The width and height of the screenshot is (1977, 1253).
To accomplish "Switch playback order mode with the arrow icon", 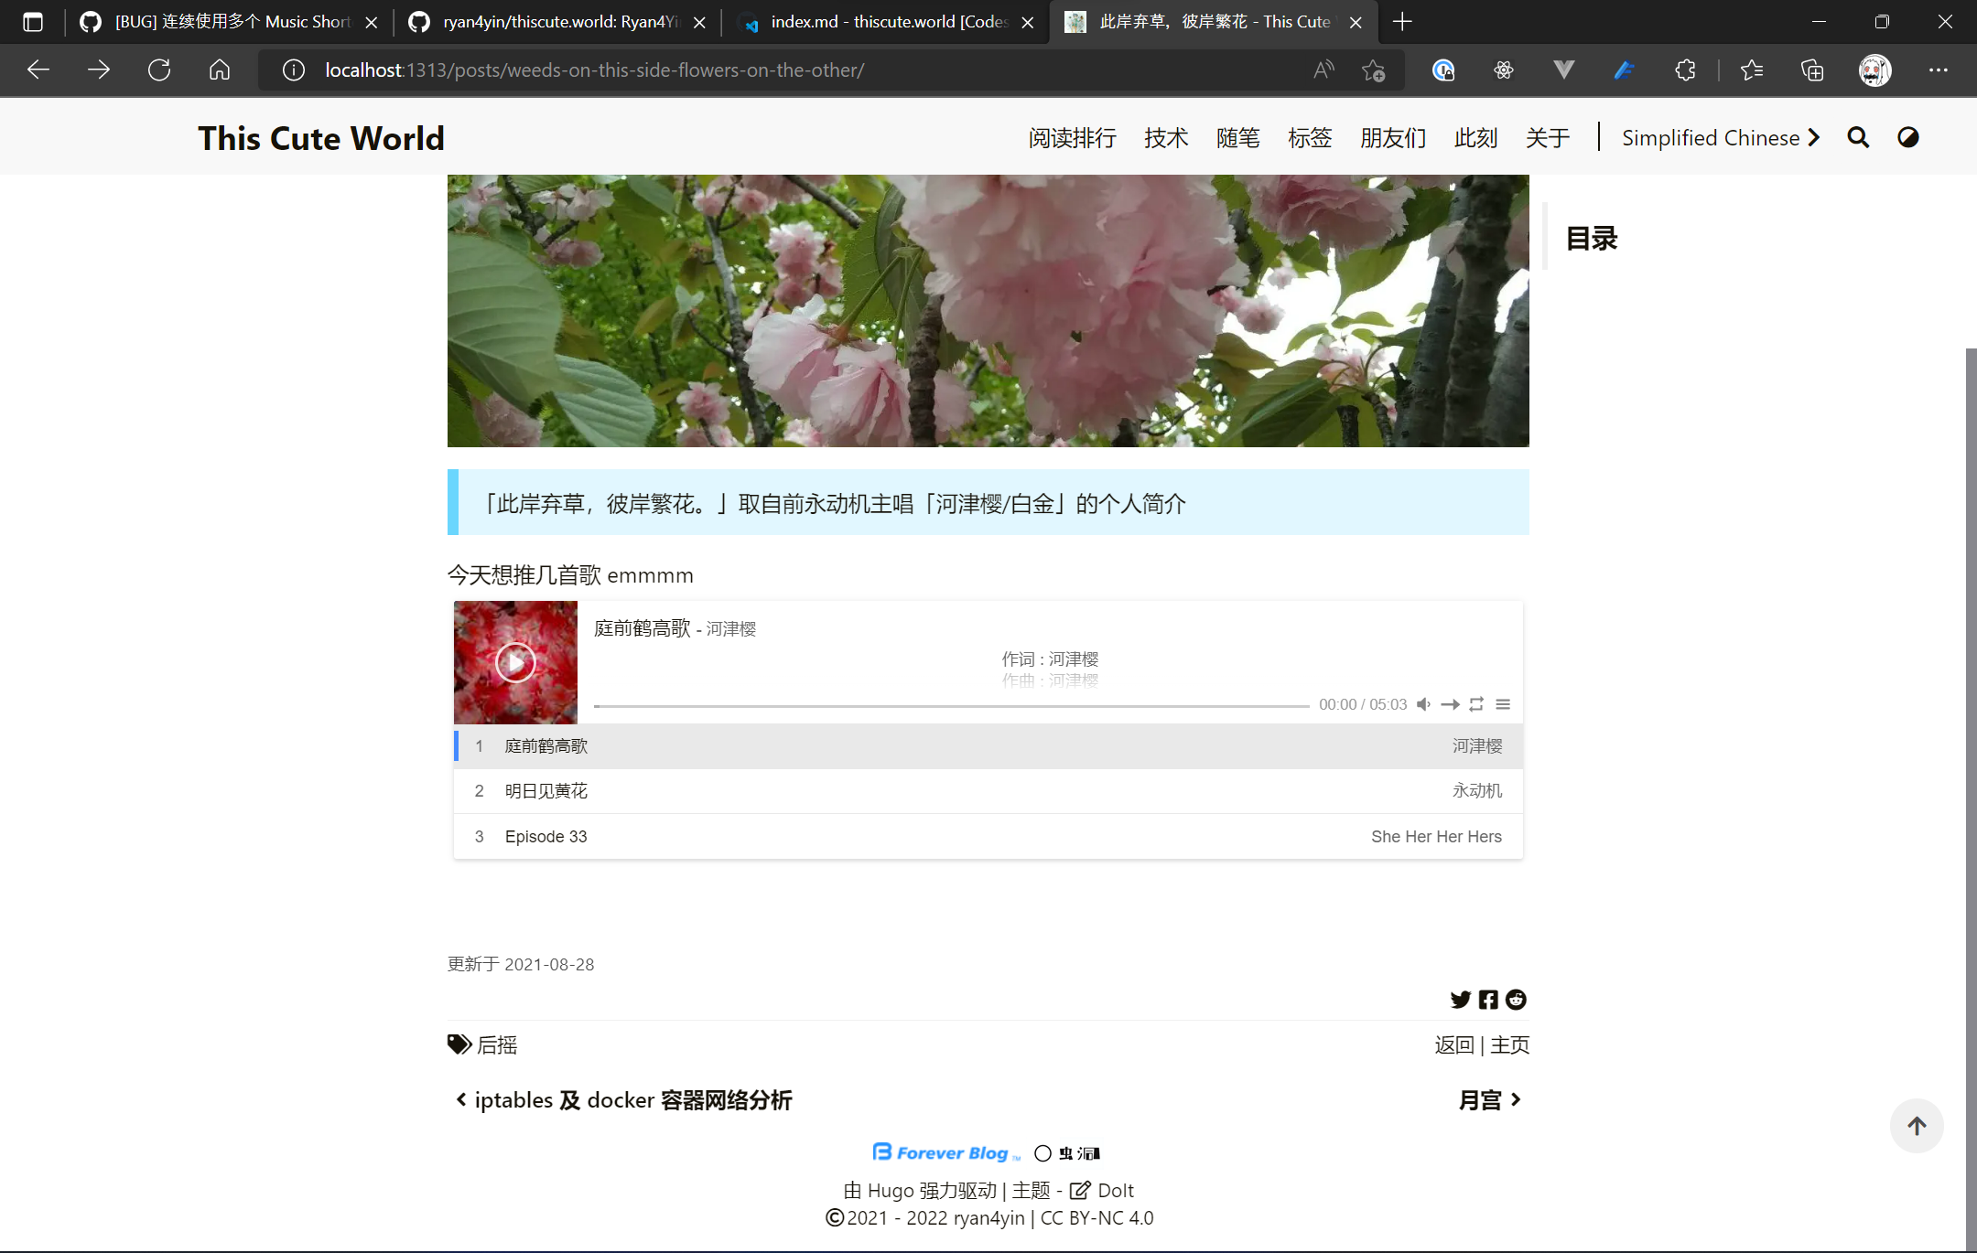I will point(1449,704).
